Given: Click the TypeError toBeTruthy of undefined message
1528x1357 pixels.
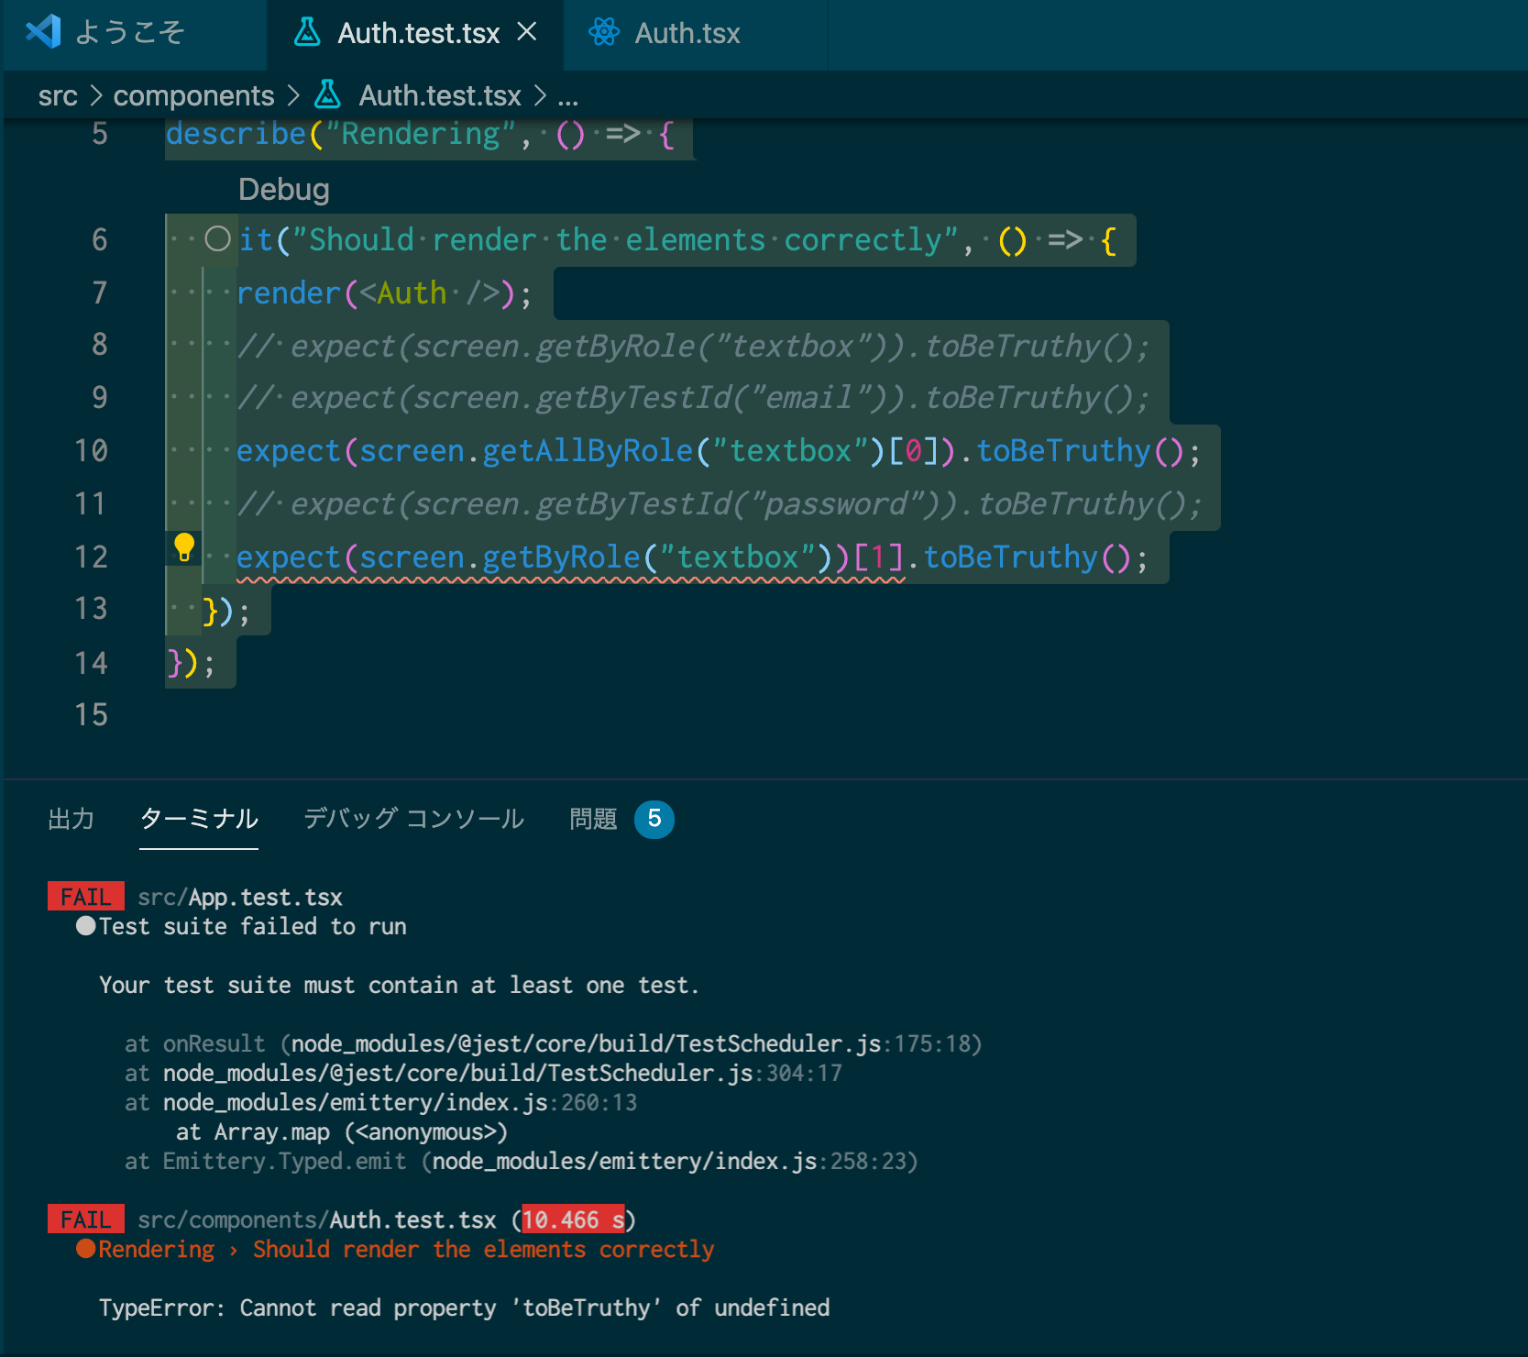Looking at the screenshot, I should point(465,1307).
